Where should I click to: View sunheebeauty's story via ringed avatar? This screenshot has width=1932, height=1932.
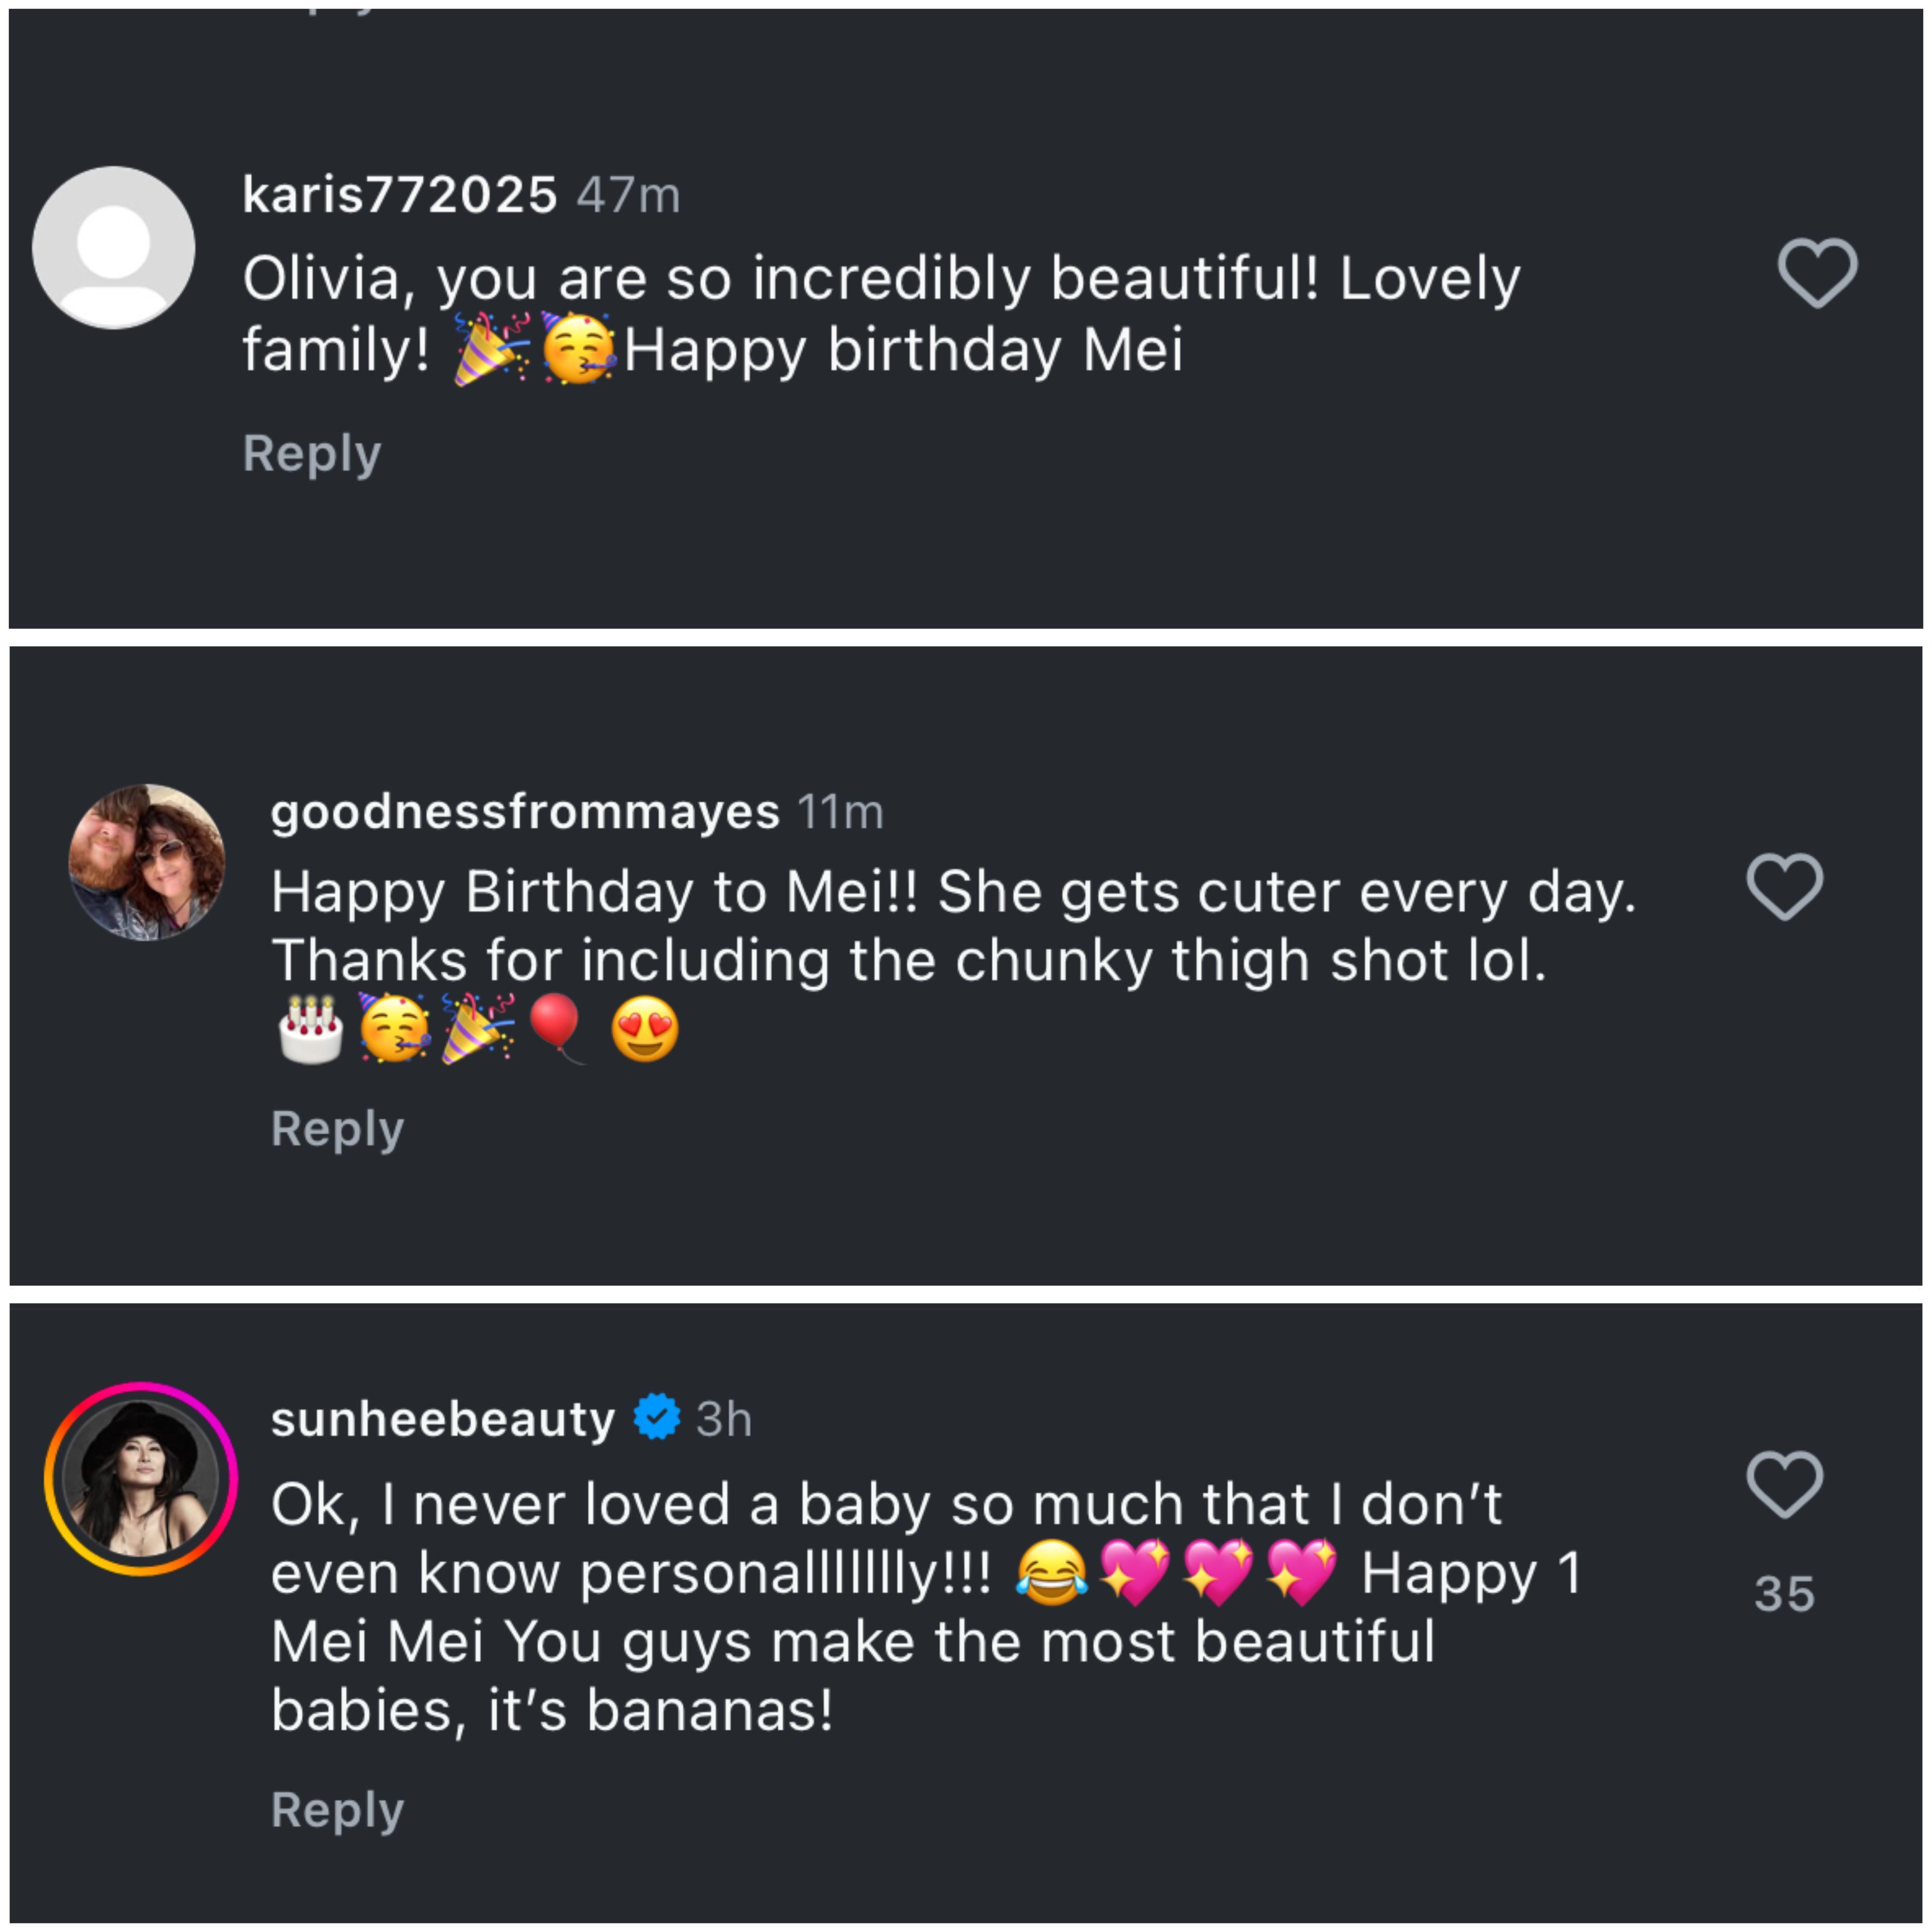(x=141, y=1478)
